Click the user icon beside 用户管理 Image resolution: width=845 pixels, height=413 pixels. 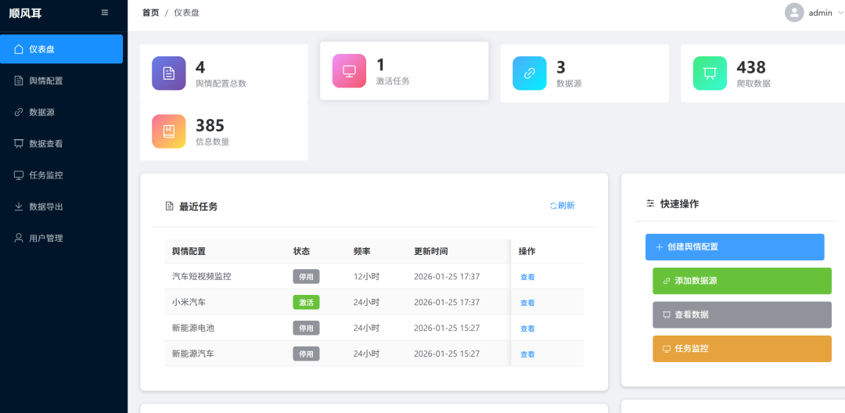tap(18, 238)
